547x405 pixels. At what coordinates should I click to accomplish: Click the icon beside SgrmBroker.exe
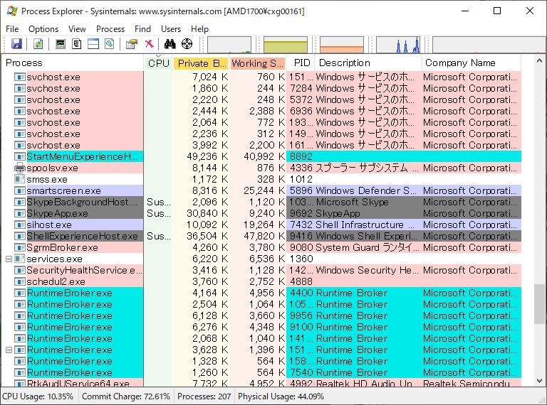[x=20, y=247]
